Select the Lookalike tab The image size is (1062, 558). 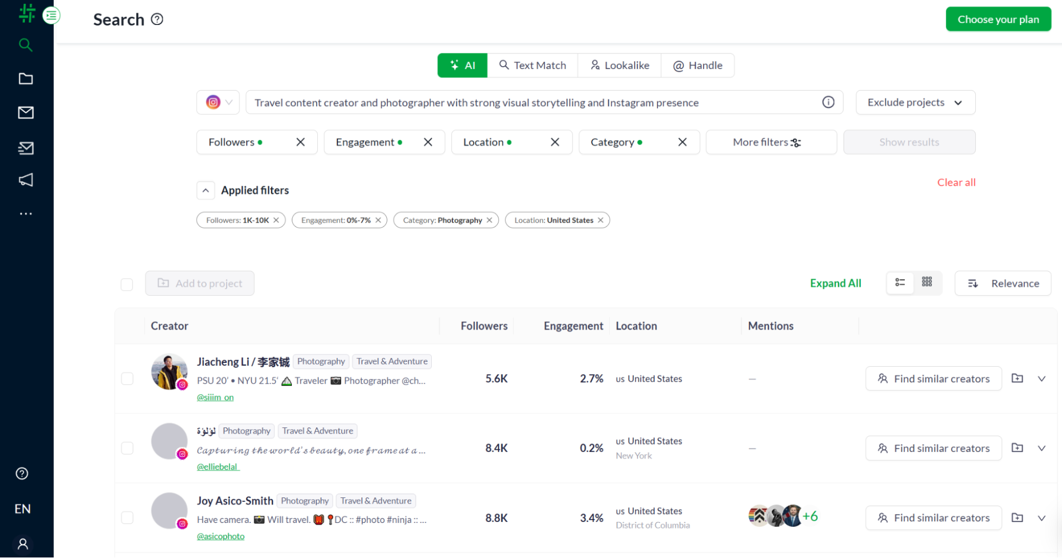(620, 66)
